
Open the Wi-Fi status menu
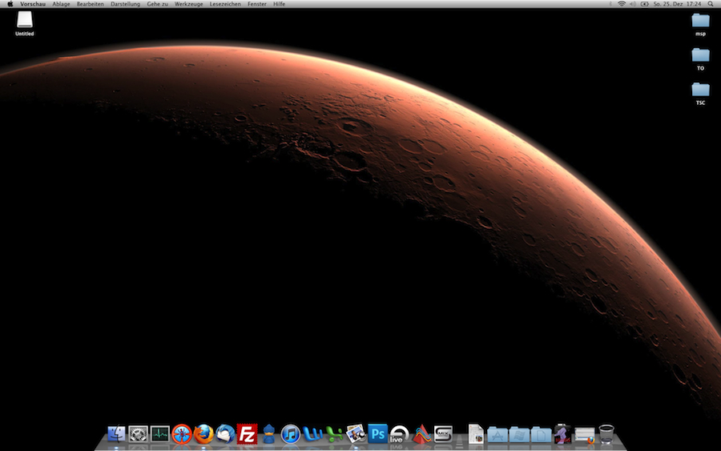(x=622, y=4)
